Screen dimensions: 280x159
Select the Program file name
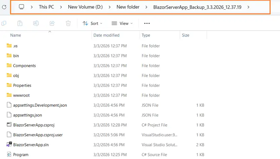21,155
